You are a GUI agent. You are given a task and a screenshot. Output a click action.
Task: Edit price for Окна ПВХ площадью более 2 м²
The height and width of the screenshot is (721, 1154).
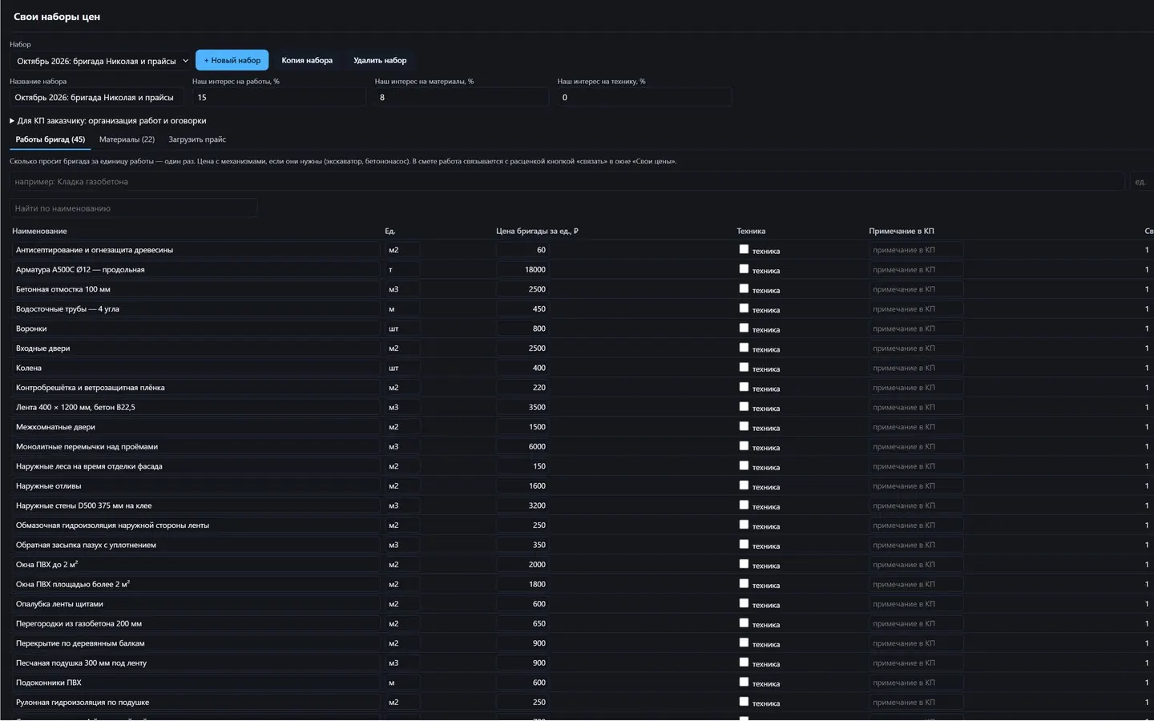tap(523, 584)
